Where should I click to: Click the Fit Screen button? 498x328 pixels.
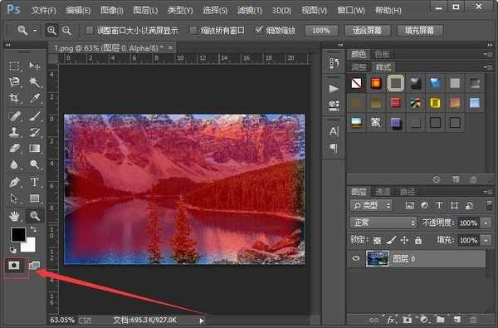[367, 31]
